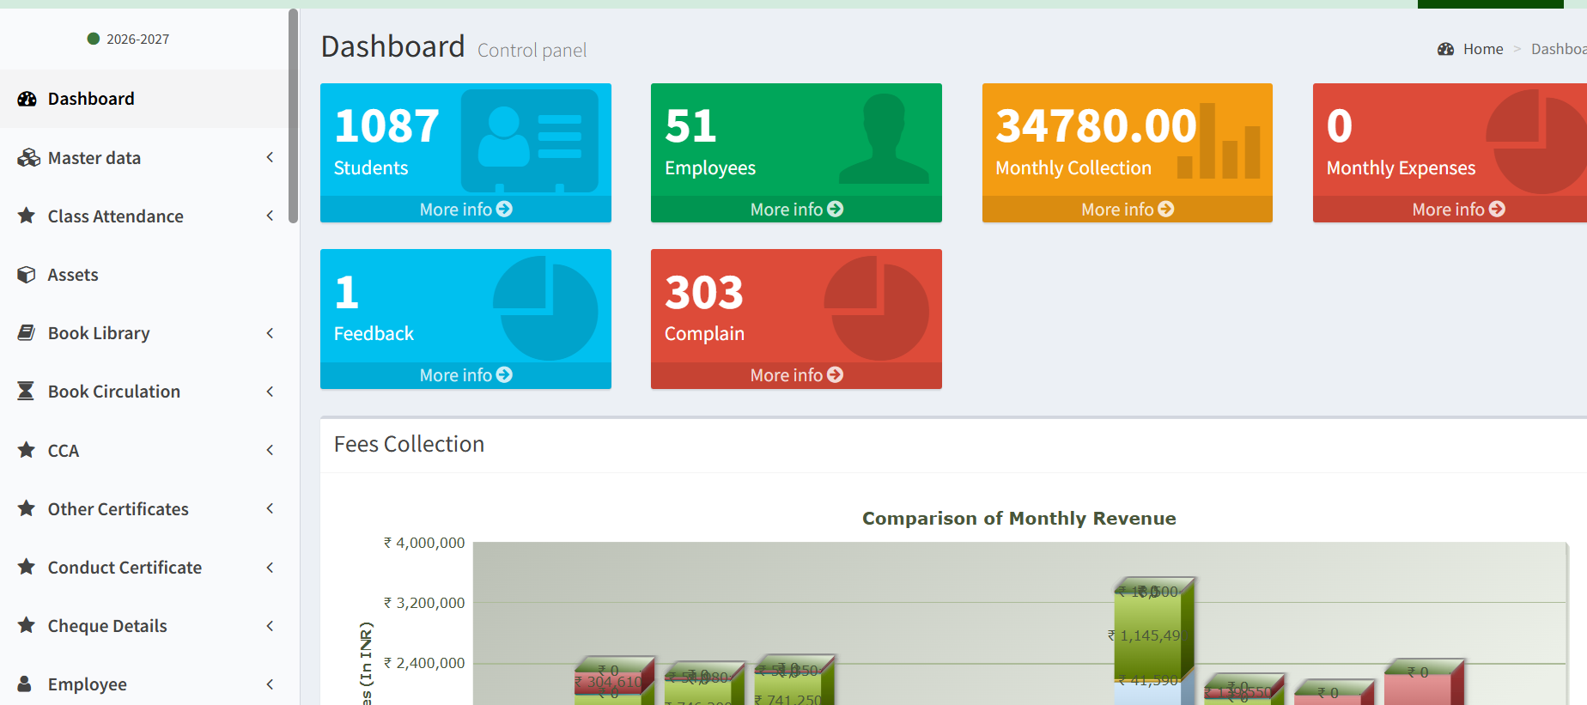Open the Assets menu item
This screenshot has height=705, width=1587.
144,275
